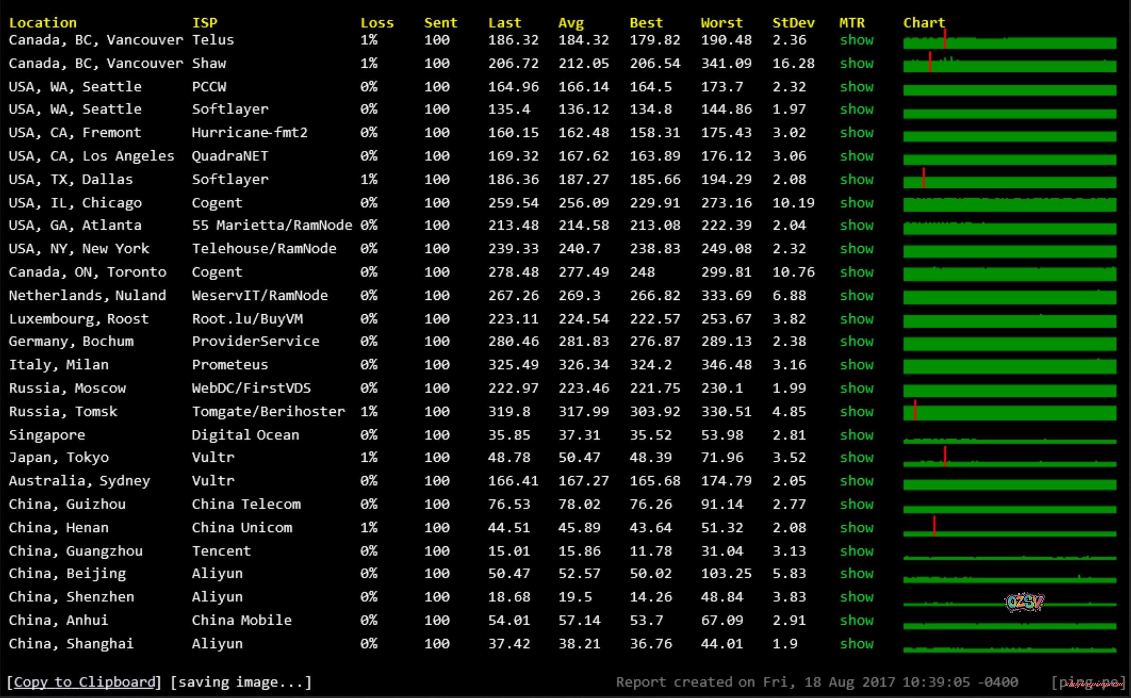This screenshot has width=1131, height=698.
Task: Open MTR for Japan Tokyo Vultr
Action: point(856,457)
